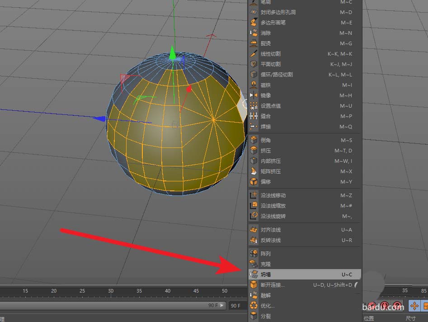
Task: Click the Brush (笔刷) tool icon
Action: click(x=254, y=2)
